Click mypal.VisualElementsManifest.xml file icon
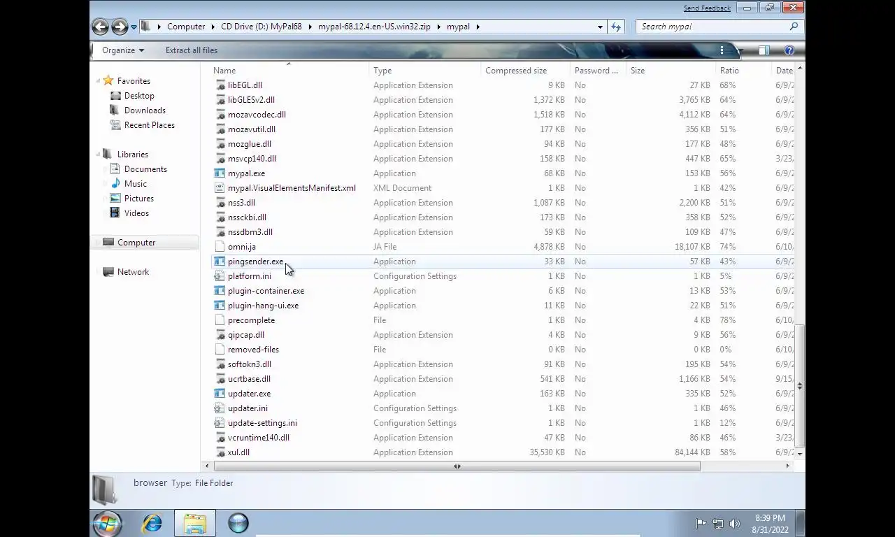Image resolution: width=895 pixels, height=537 pixels. tap(220, 188)
